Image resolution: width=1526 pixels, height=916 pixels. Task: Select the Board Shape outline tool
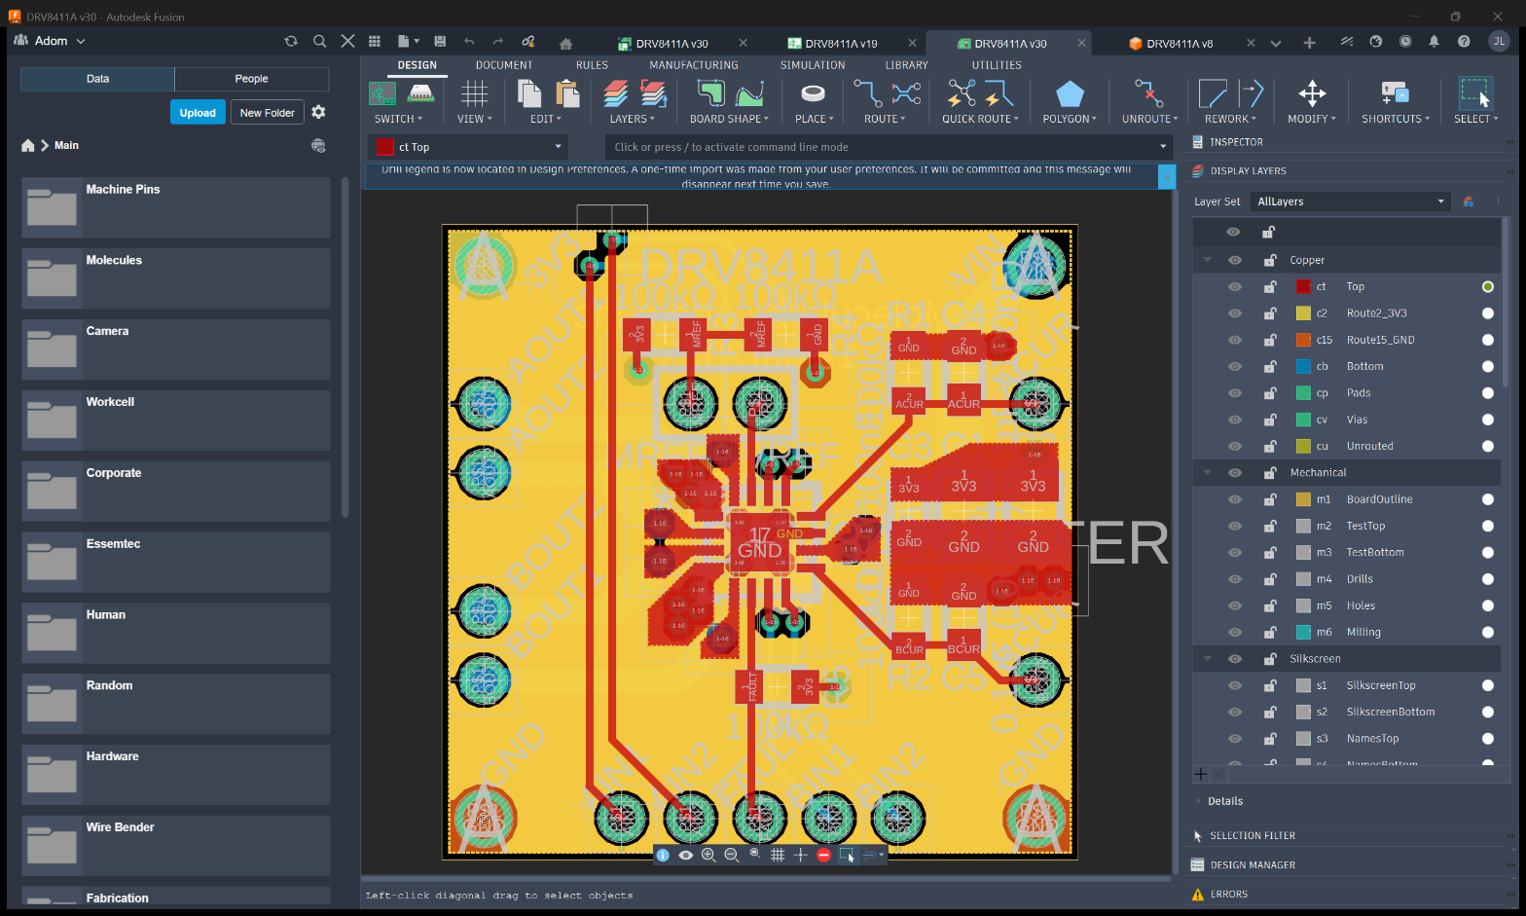pyautogui.click(x=710, y=93)
